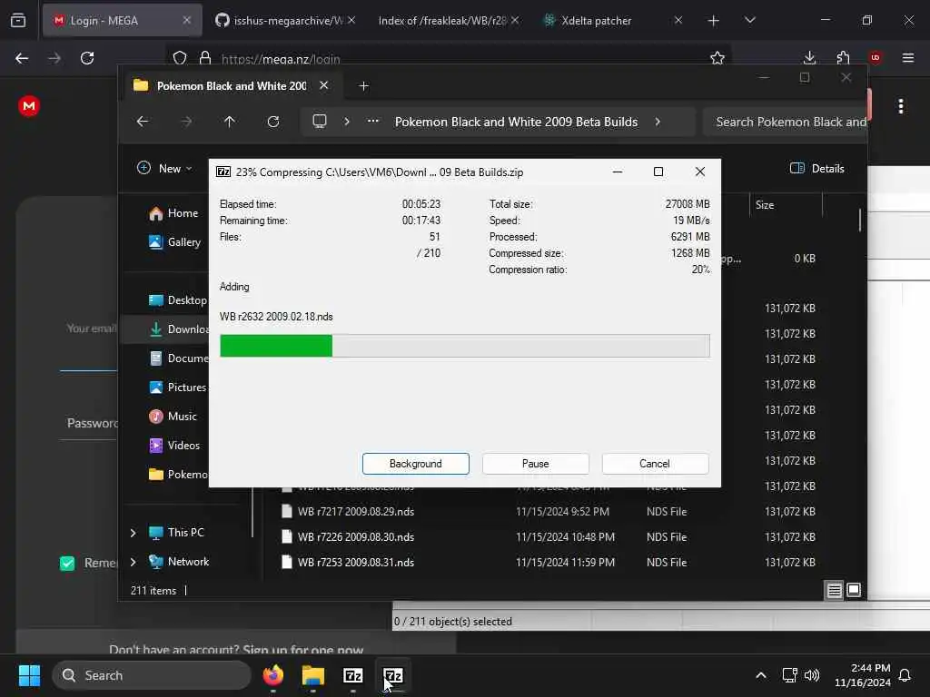Open Firefox recent tabs view icon

click(x=18, y=20)
